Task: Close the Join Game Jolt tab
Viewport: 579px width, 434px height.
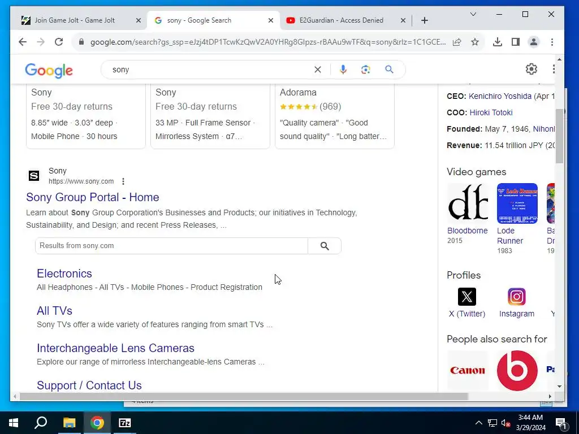Action: click(139, 20)
